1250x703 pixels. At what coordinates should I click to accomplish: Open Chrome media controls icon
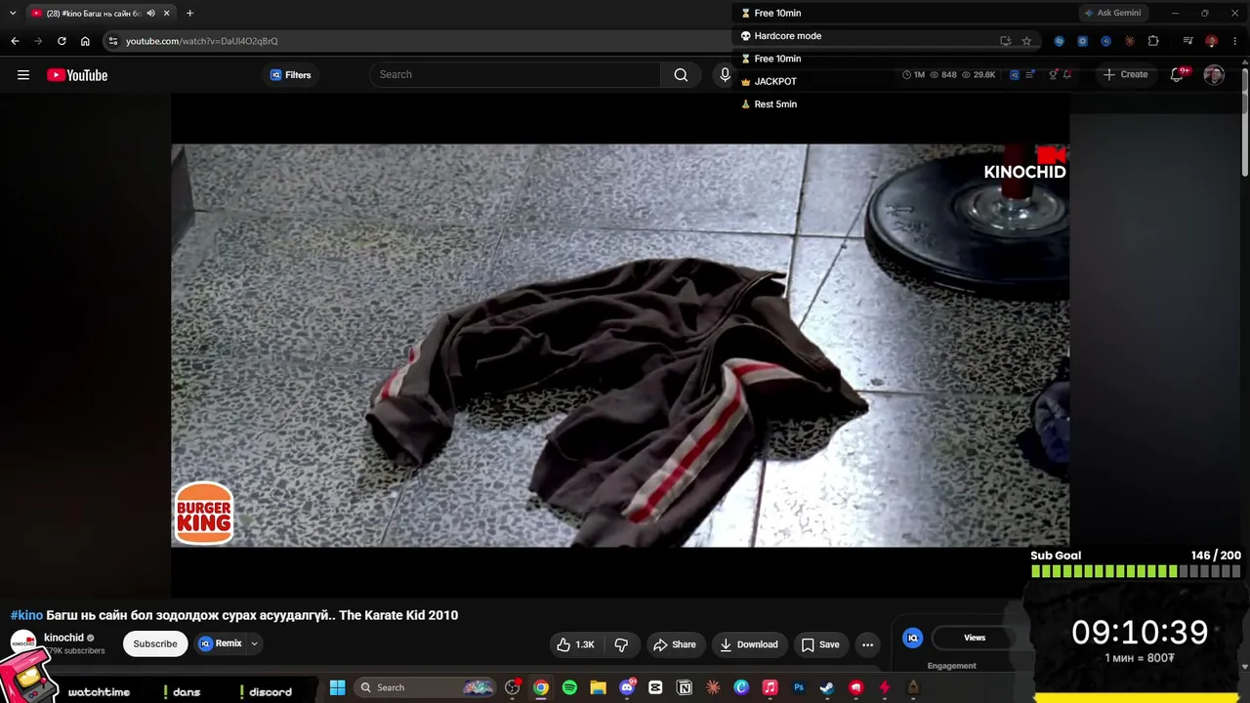(1187, 41)
